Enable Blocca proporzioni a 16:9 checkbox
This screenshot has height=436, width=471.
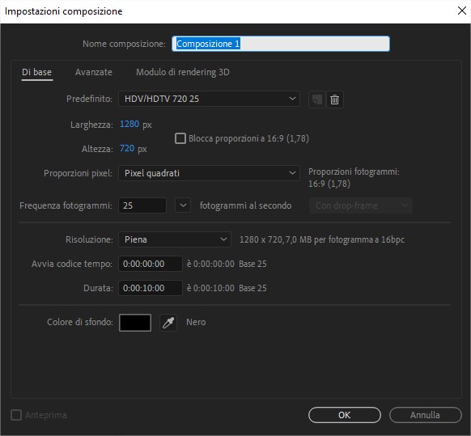pos(180,138)
